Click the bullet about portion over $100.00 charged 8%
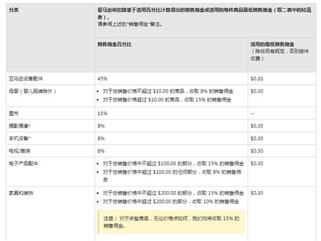The image size is (321, 241). [x=172, y=176]
